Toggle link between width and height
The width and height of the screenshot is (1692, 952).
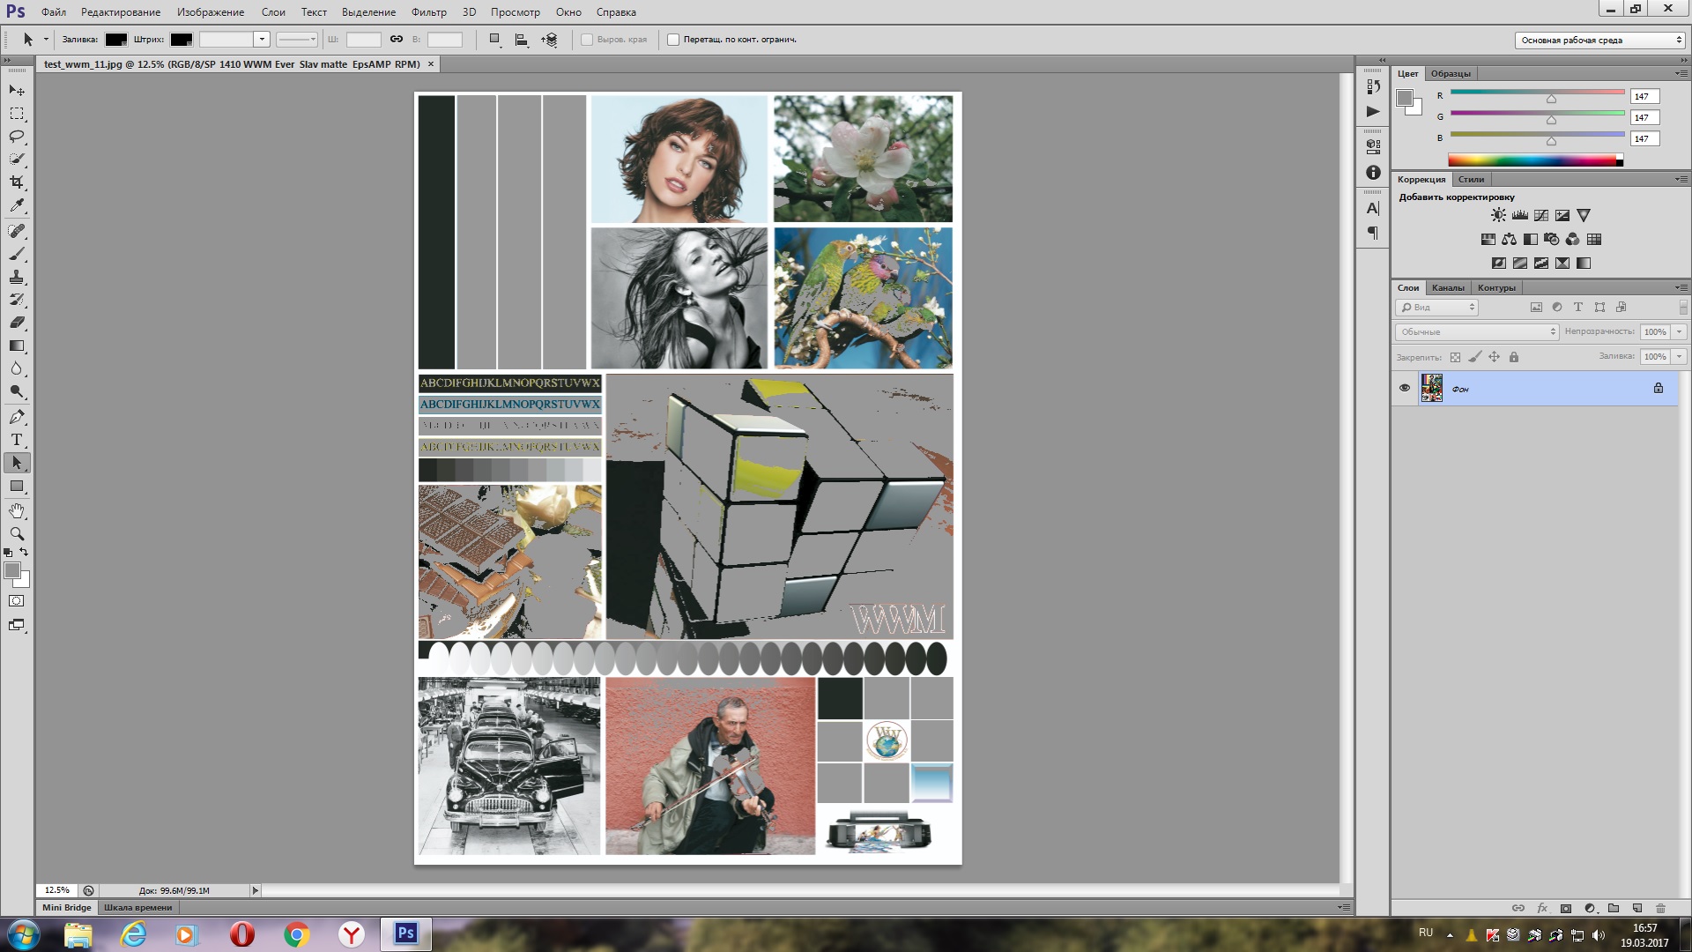397,40
